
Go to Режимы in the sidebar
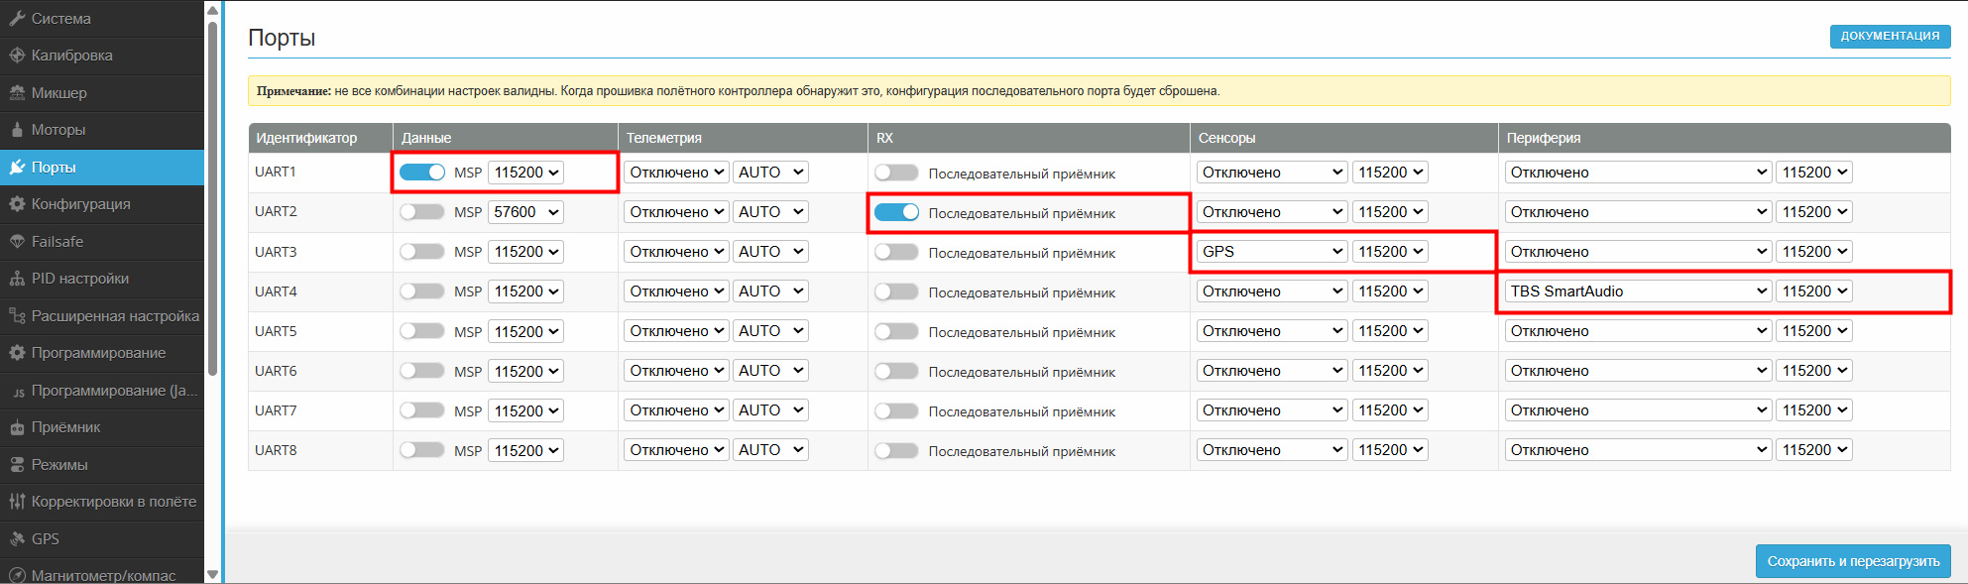point(59,465)
